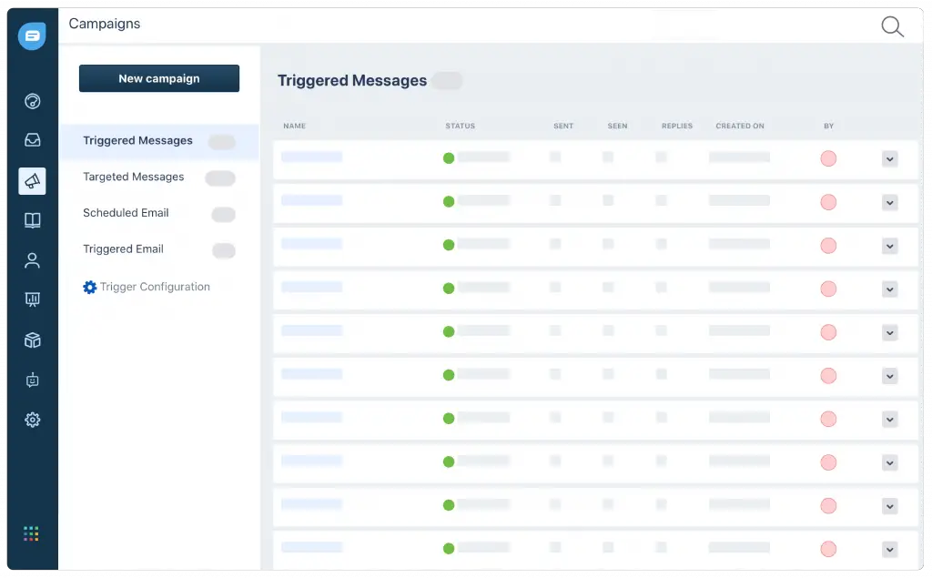
Task: Open the Reports presentation chart icon
Action: click(32, 299)
